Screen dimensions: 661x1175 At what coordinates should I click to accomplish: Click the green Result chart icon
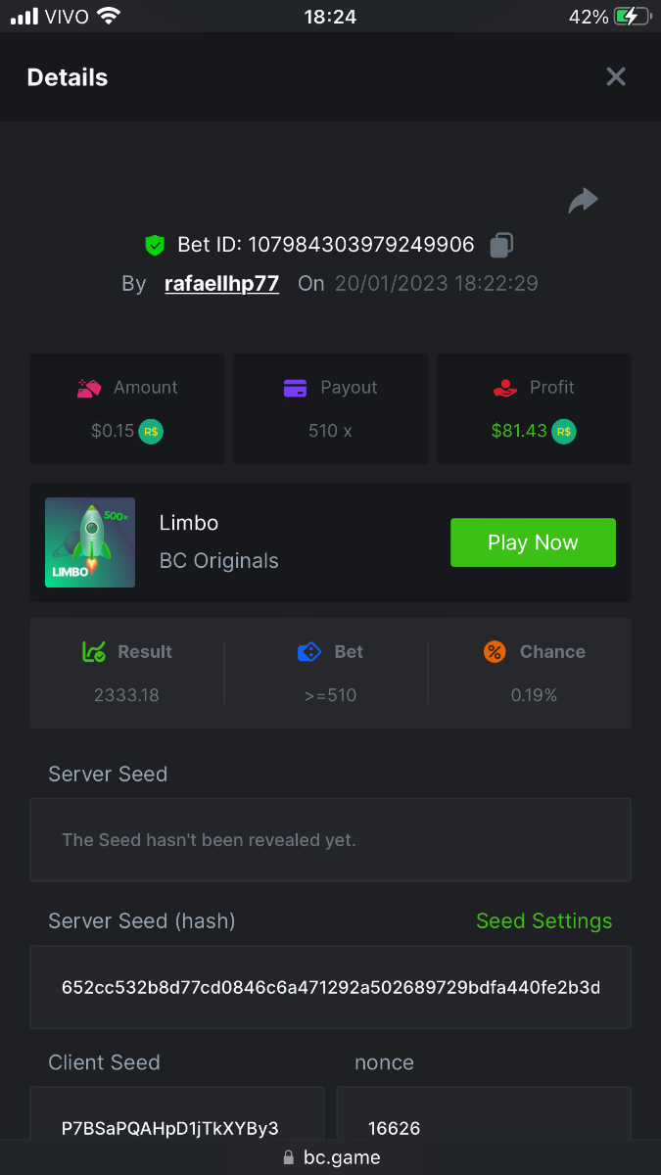pos(94,652)
